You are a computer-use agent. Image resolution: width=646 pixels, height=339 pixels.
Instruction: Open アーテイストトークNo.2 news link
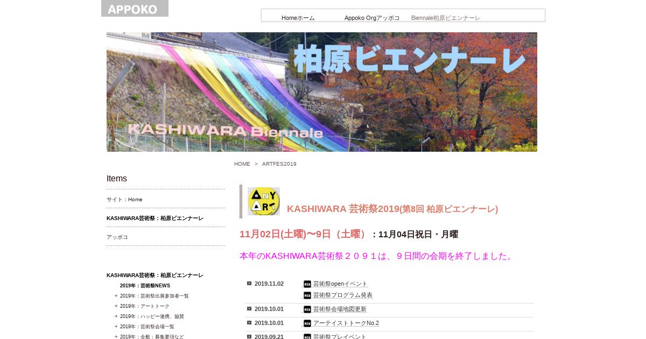pos(346,323)
